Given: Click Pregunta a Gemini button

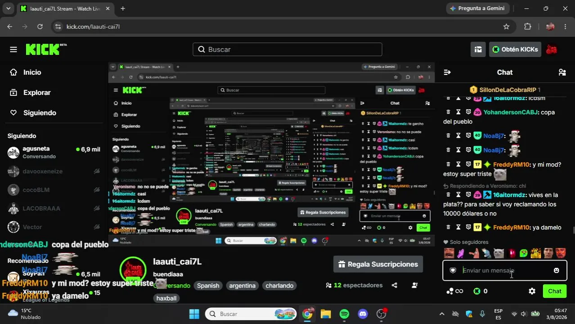Looking at the screenshot, I should (477, 9).
